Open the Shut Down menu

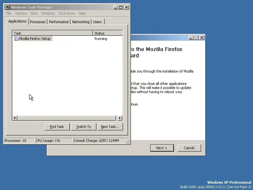67,13
